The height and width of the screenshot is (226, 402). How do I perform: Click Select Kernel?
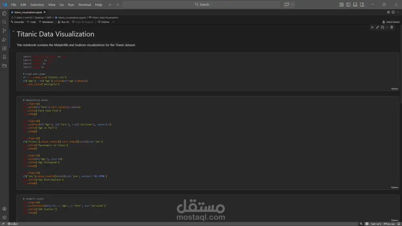(391, 22)
